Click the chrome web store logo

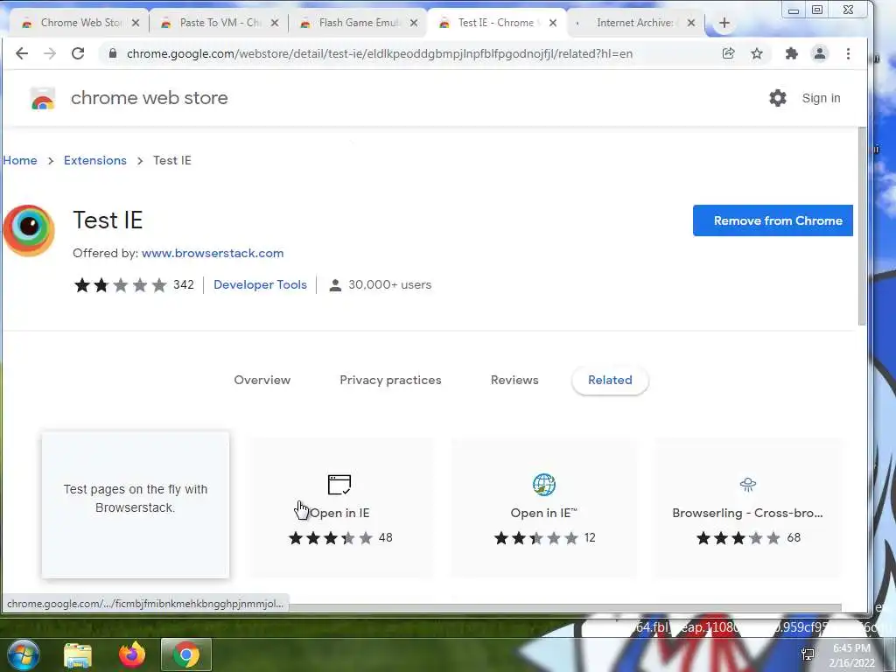(x=42, y=98)
